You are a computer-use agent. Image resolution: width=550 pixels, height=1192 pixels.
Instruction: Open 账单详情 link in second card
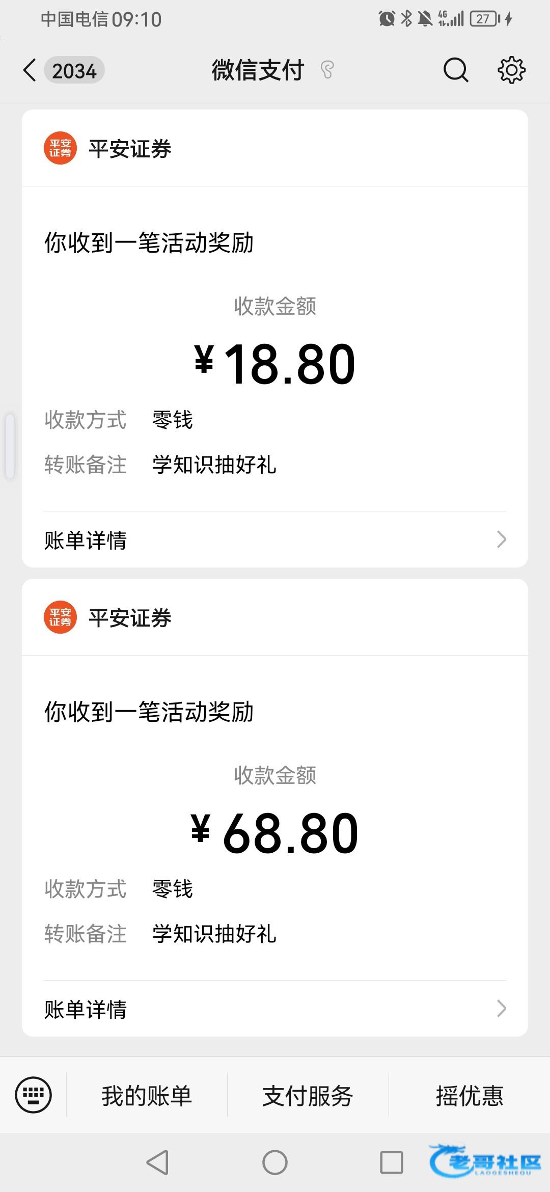point(86,1009)
